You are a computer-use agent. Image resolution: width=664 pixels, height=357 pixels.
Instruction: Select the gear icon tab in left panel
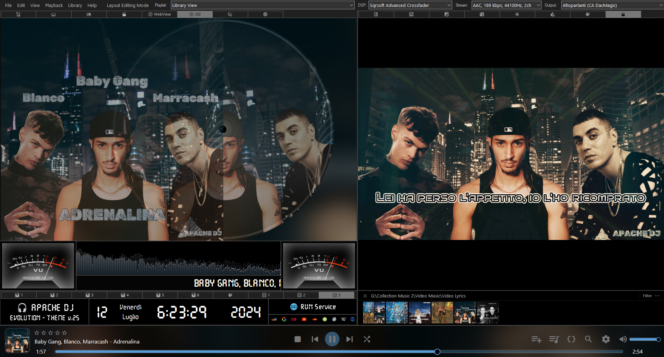265,14
